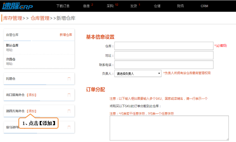The height and width of the screenshot is (142, 236).
Task: Switch to the 财务 menu
Action: (181, 6)
